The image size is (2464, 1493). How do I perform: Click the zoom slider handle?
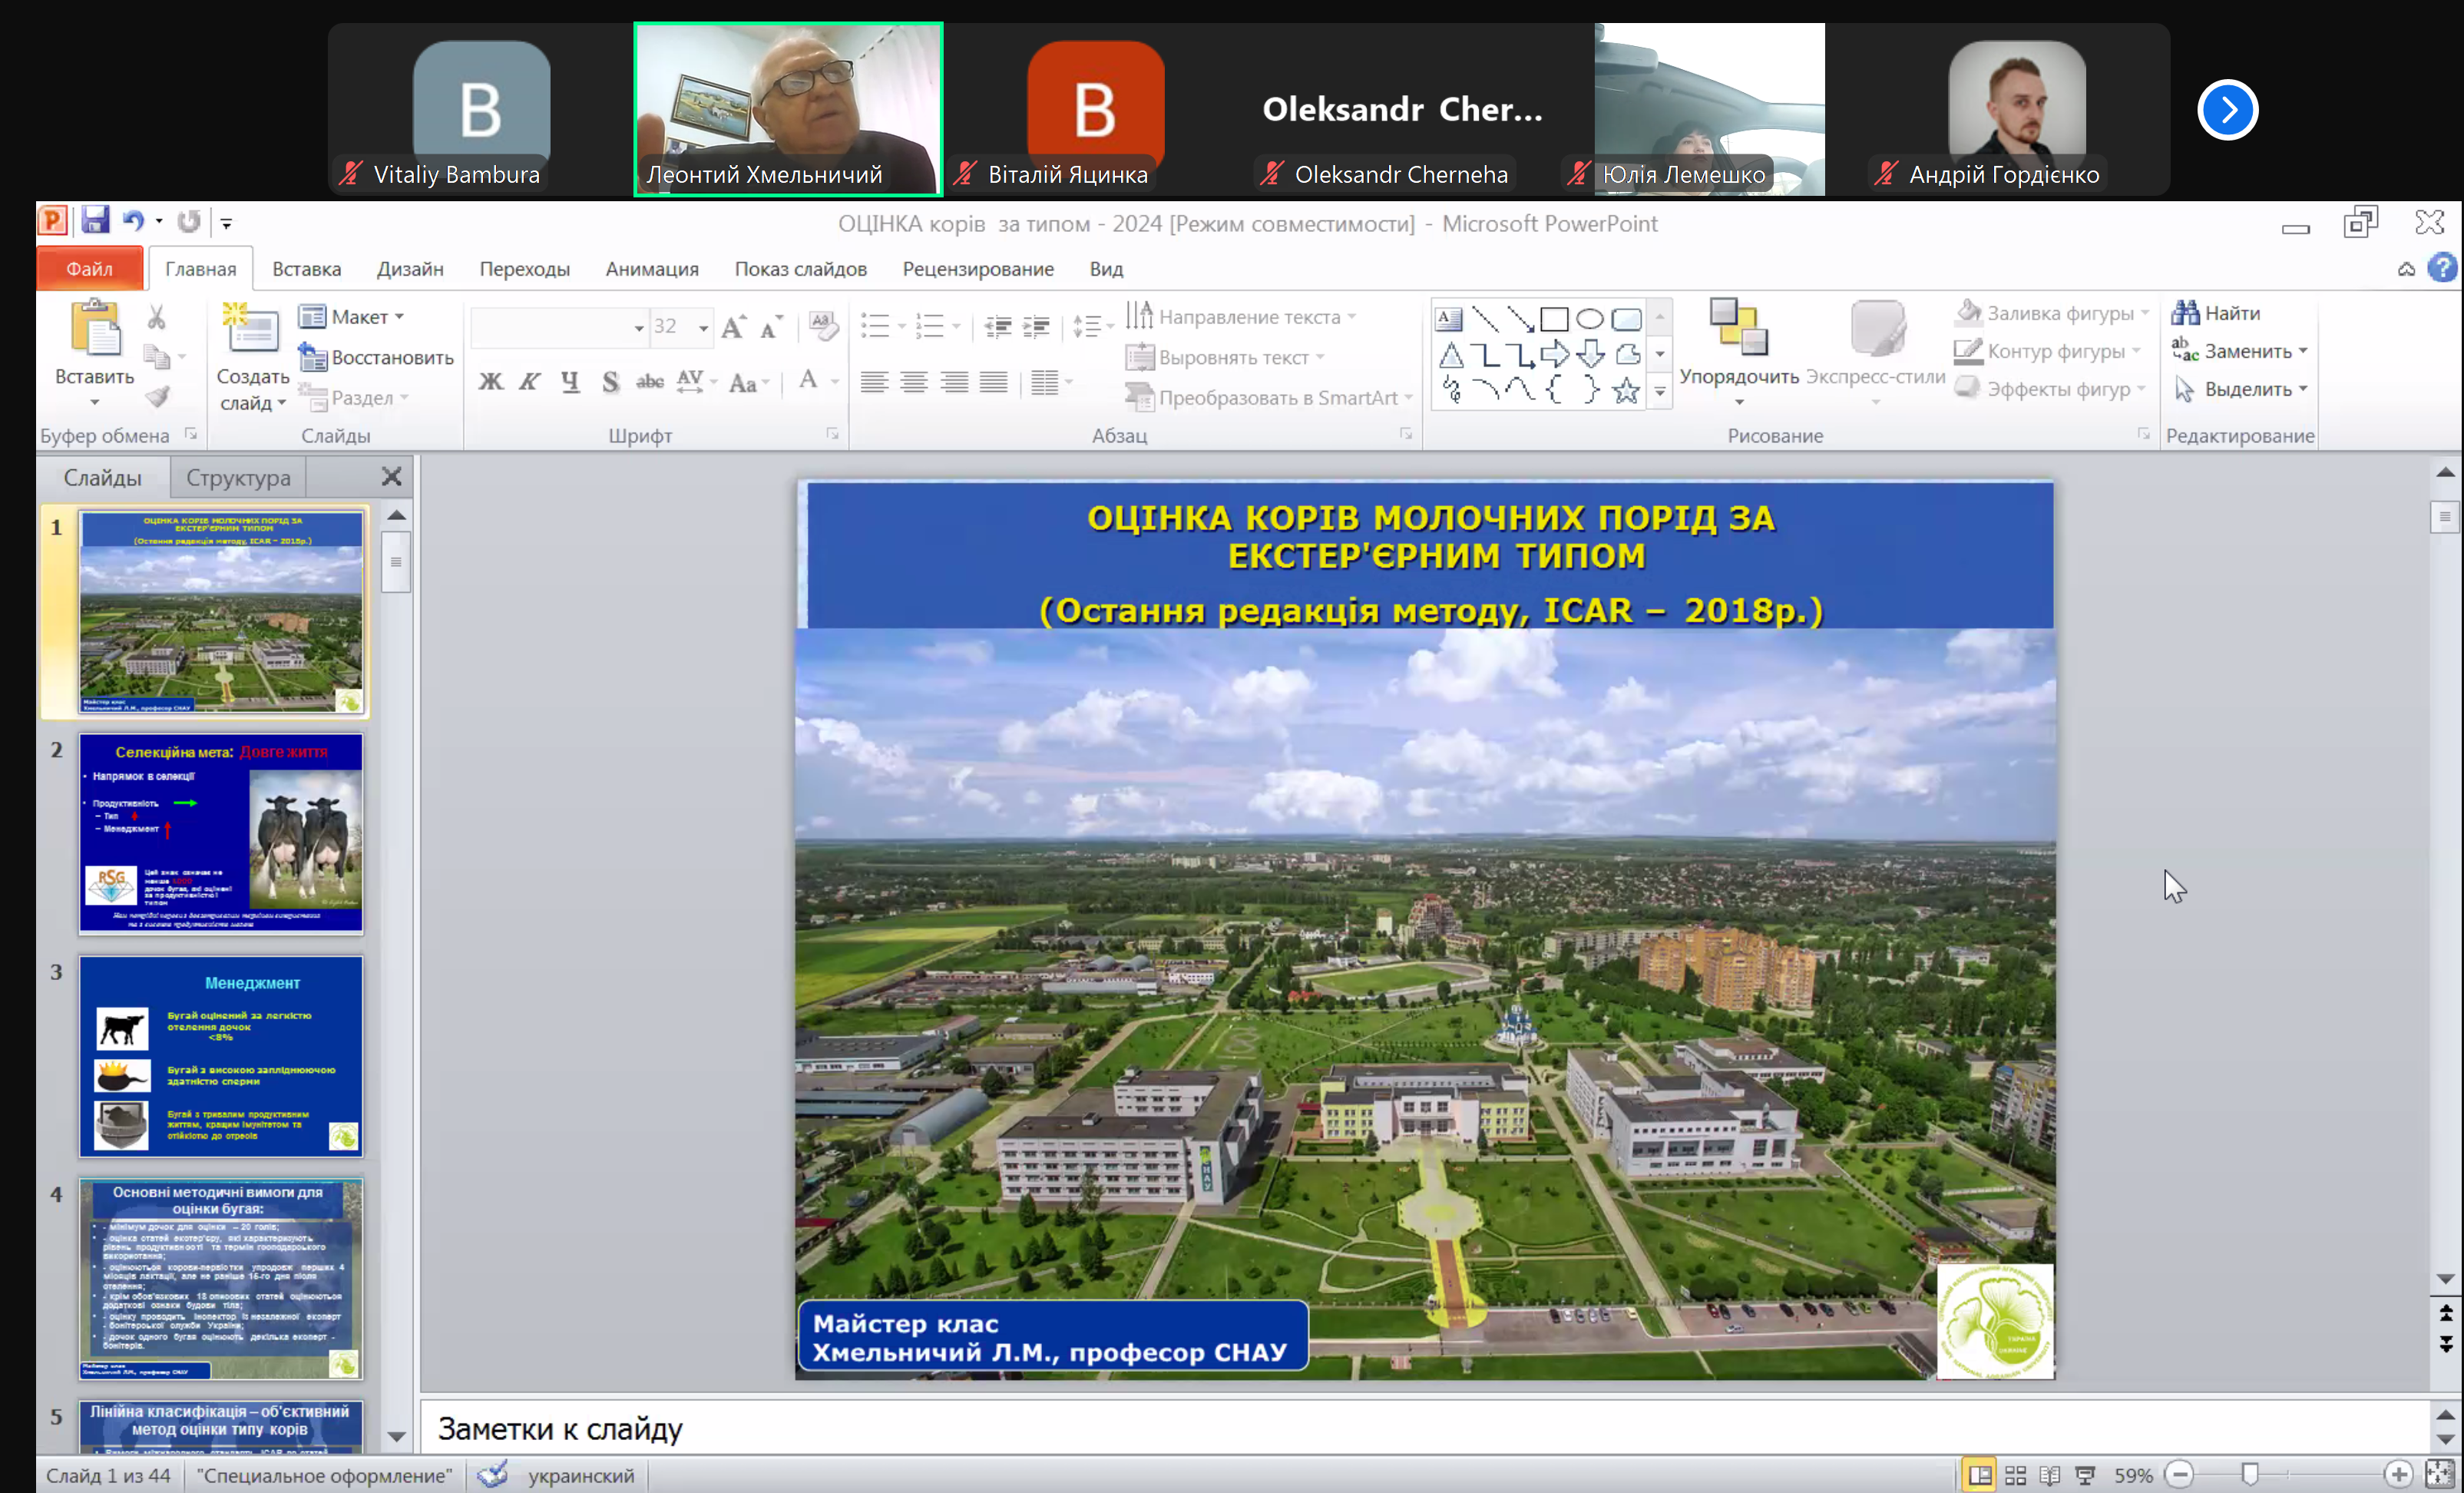coord(2250,1474)
